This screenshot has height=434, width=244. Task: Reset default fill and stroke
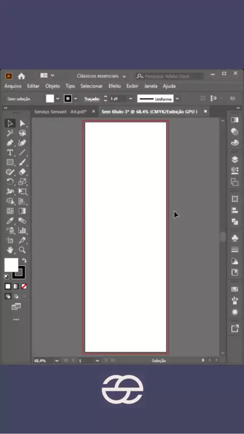tap(7, 276)
